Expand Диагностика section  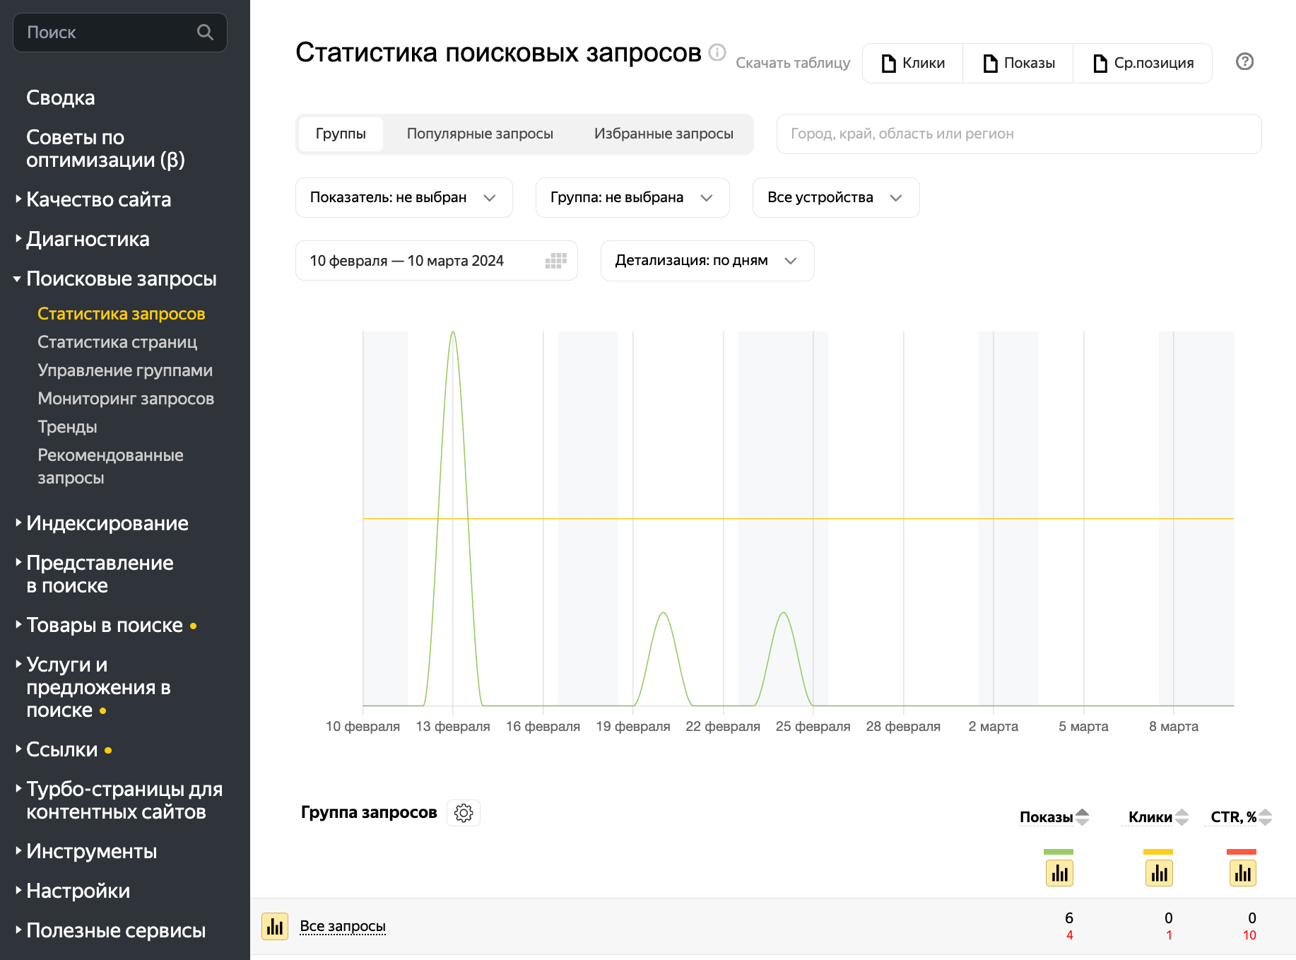click(x=88, y=239)
